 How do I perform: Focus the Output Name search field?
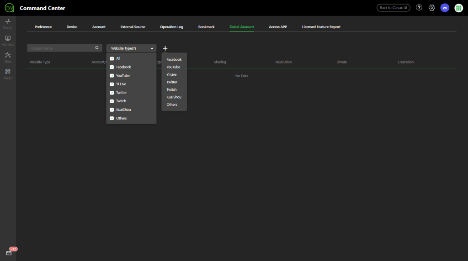pos(64,48)
